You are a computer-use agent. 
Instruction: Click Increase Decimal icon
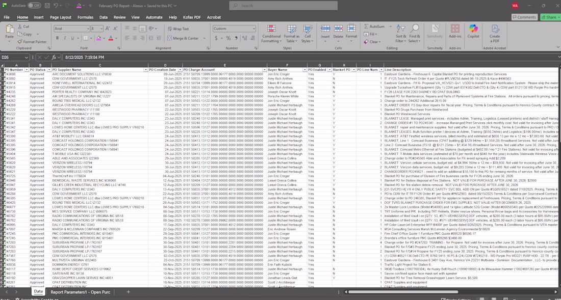click(x=244, y=38)
